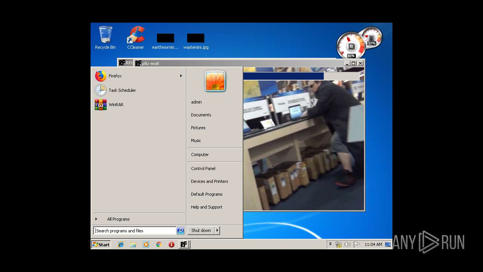
Task: Select the wastemini.jpg desktop file
Action: (x=196, y=42)
